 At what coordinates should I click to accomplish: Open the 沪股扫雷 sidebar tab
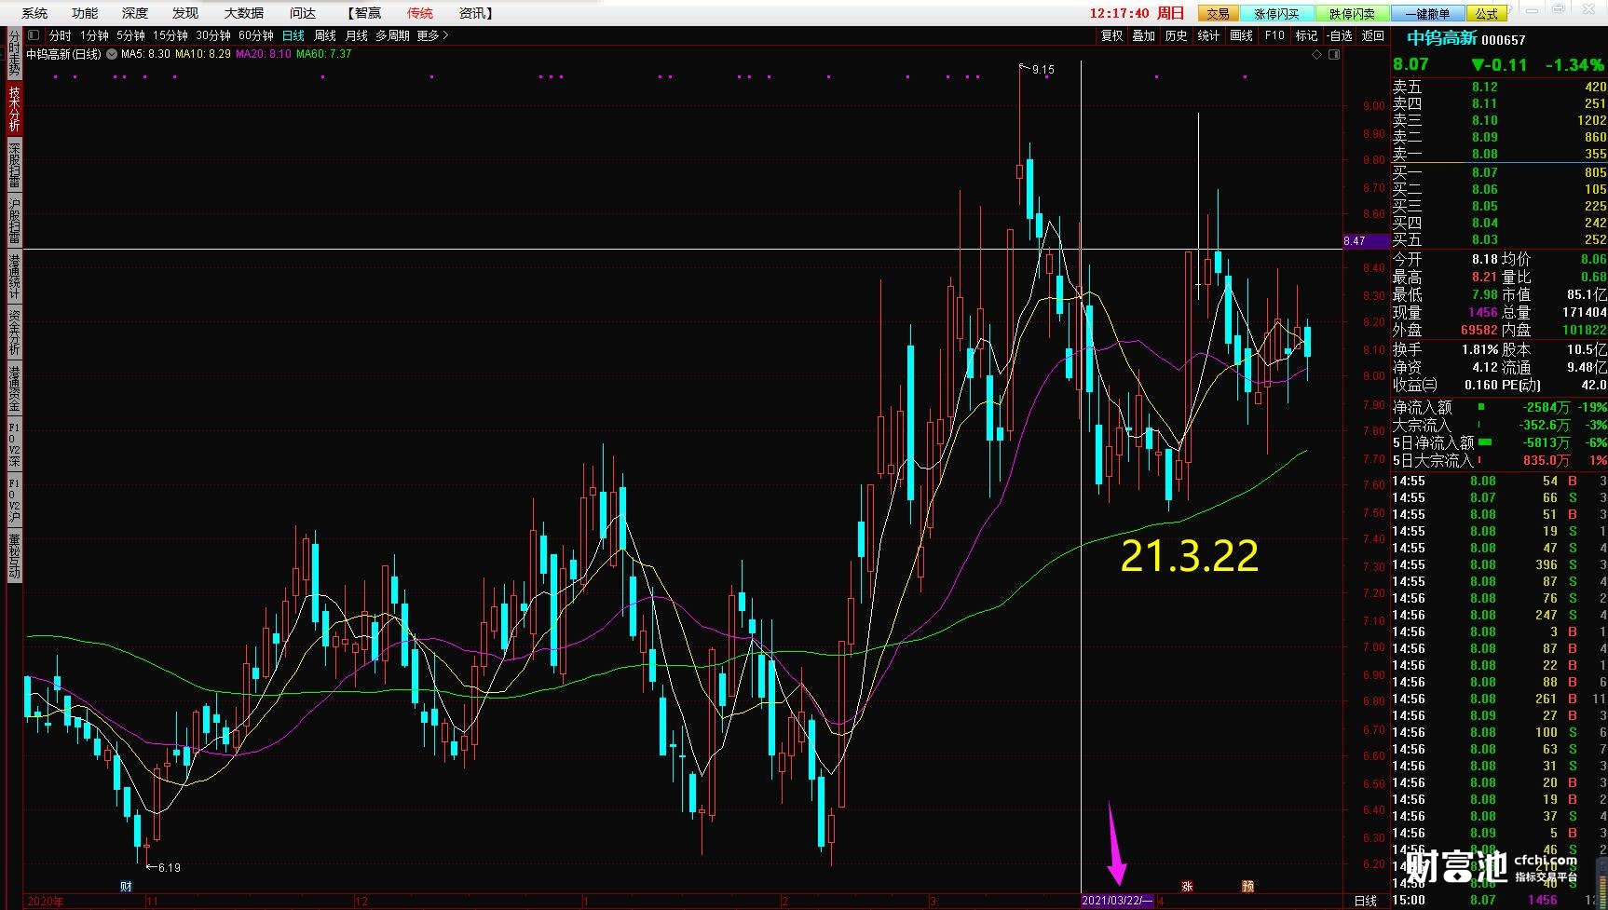14,222
